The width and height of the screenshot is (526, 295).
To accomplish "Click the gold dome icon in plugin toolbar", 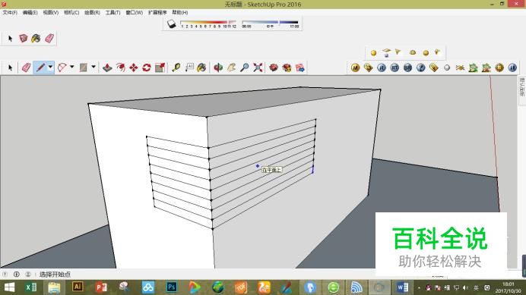I will click(x=413, y=52).
